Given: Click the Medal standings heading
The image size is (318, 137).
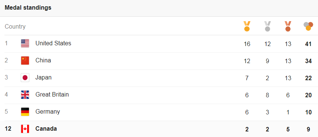Looking at the screenshot, I should tap(28, 8).
